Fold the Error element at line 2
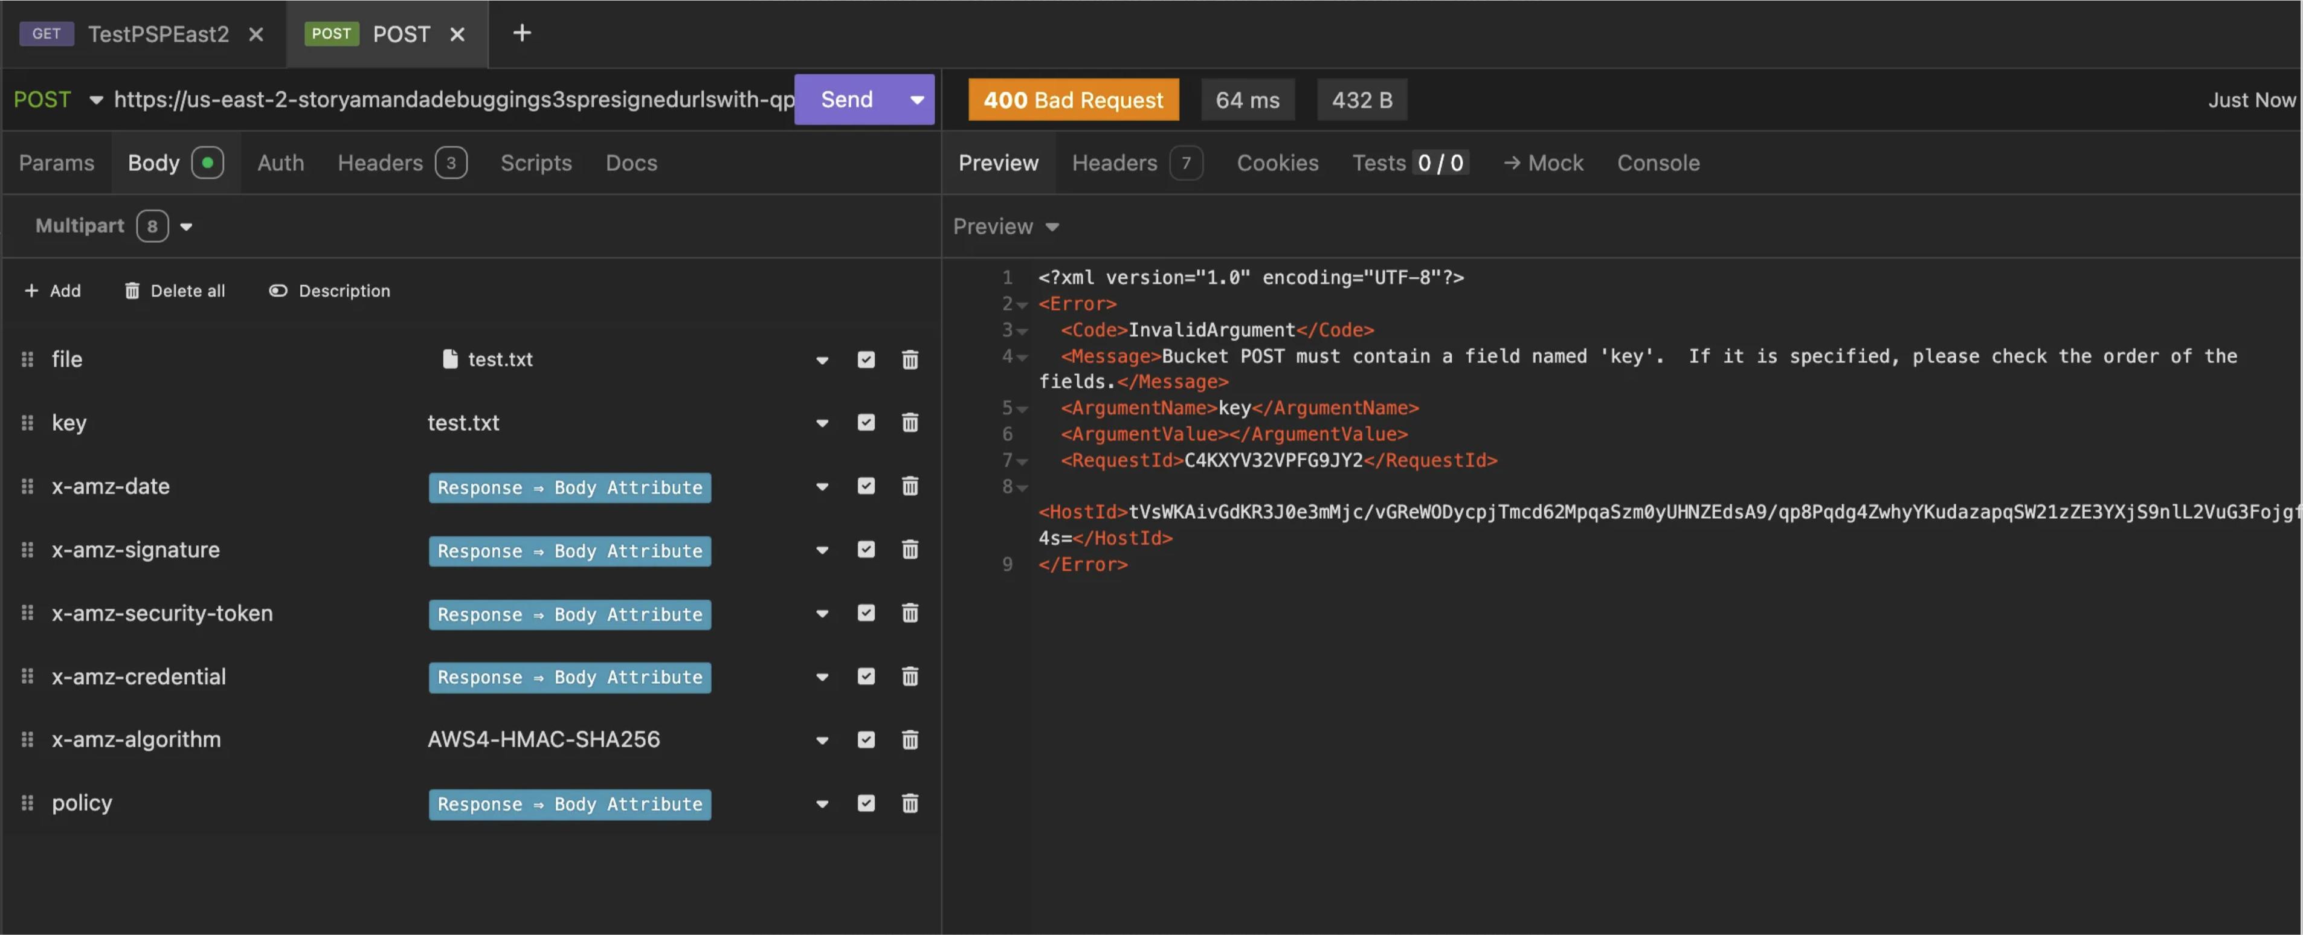 [x=1022, y=305]
